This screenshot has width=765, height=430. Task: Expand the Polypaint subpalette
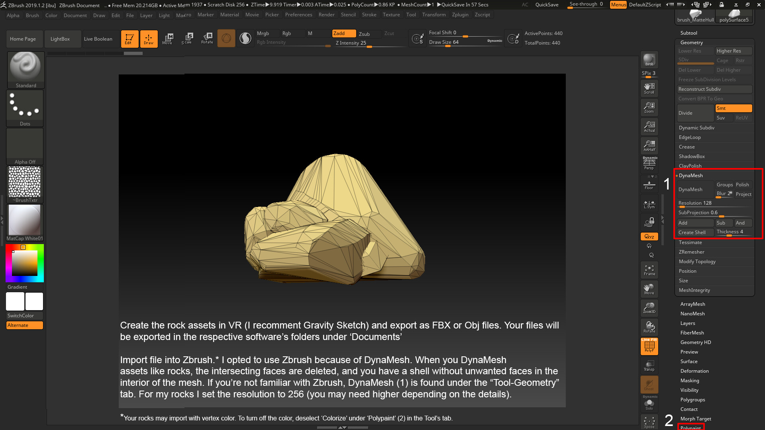click(x=691, y=428)
